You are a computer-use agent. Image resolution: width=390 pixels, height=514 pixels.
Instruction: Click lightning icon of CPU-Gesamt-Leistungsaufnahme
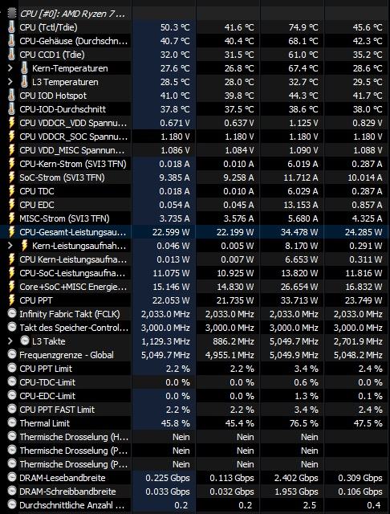click(x=11, y=232)
